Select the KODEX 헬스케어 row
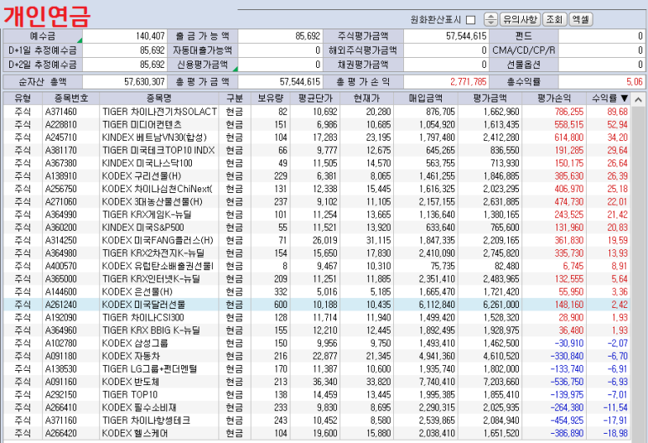The width and height of the screenshot is (648, 443). click(x=318, y=433)
